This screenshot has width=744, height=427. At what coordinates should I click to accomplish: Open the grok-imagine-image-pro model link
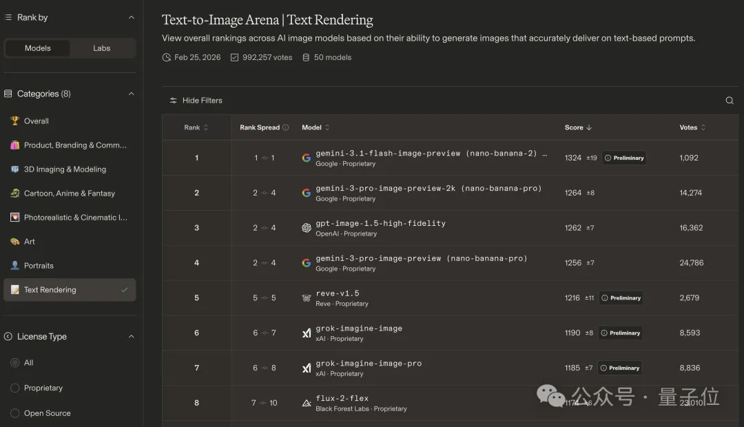[x=369, y=364]
